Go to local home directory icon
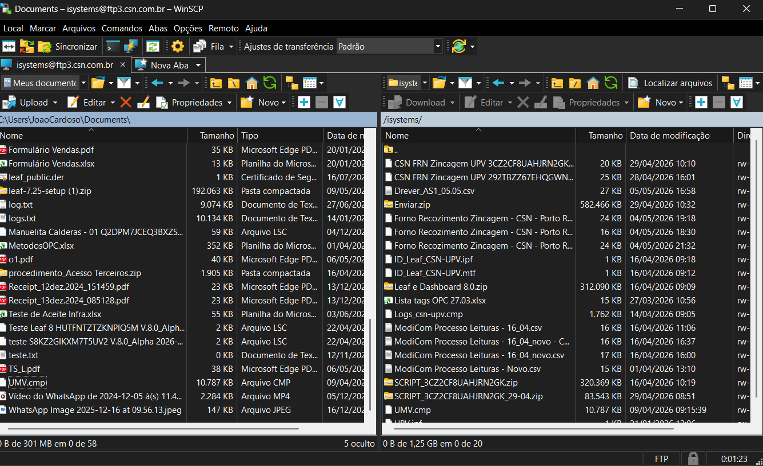 251,83
